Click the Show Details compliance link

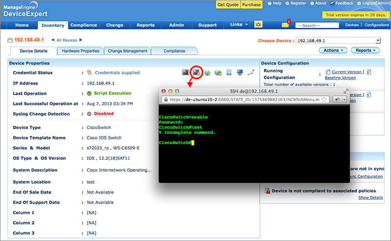(370, 197)
